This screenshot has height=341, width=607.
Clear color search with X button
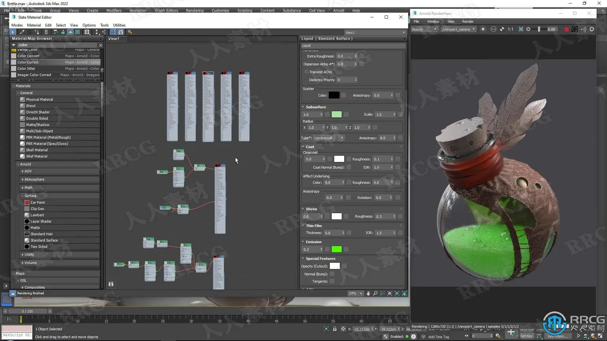pos(101,45)
